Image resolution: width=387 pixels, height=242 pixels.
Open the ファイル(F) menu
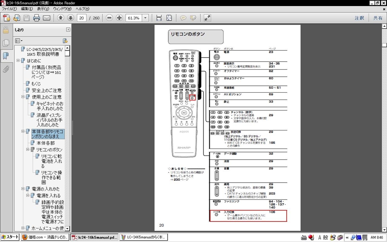click(x=9, y=9)
